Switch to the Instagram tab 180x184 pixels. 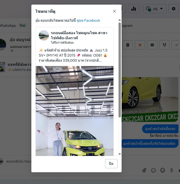(127, 25)
